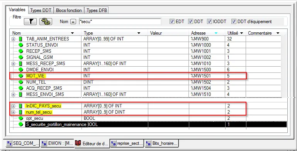Open the Commentaire column dropdown arrow
The image size is (297, 151).
point(278,33)
